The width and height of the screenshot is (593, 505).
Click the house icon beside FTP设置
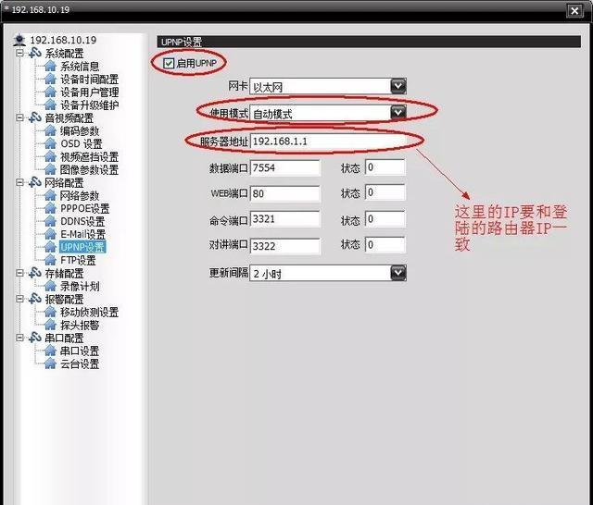coord(50,260)
